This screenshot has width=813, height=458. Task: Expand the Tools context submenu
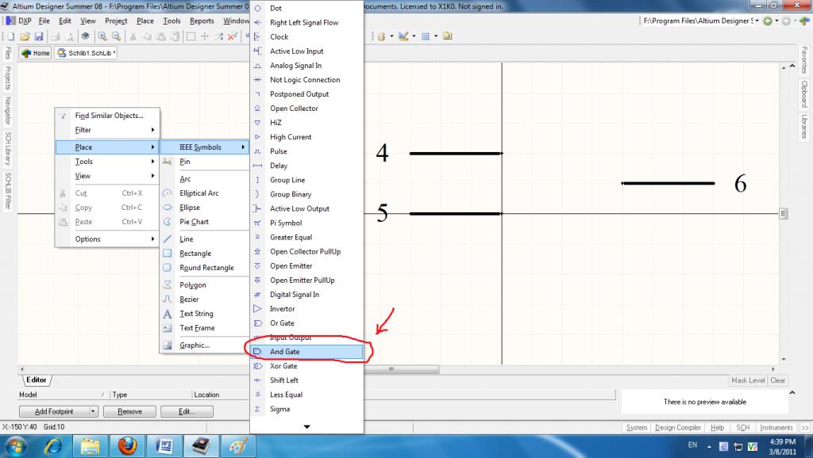point(107,162)
